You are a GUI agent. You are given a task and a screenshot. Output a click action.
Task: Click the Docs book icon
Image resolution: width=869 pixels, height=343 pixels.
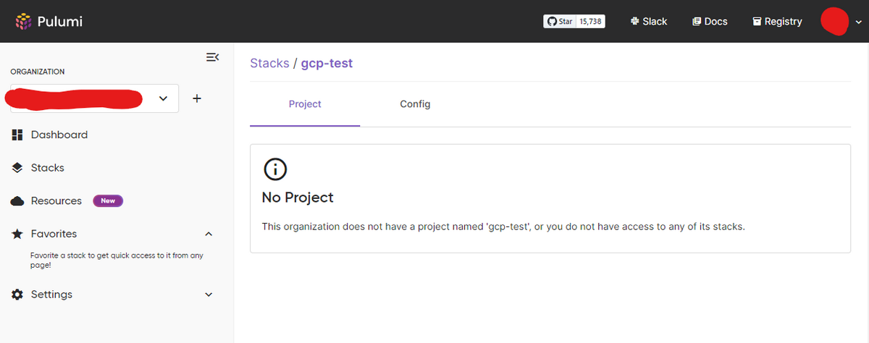coord(697,22)
